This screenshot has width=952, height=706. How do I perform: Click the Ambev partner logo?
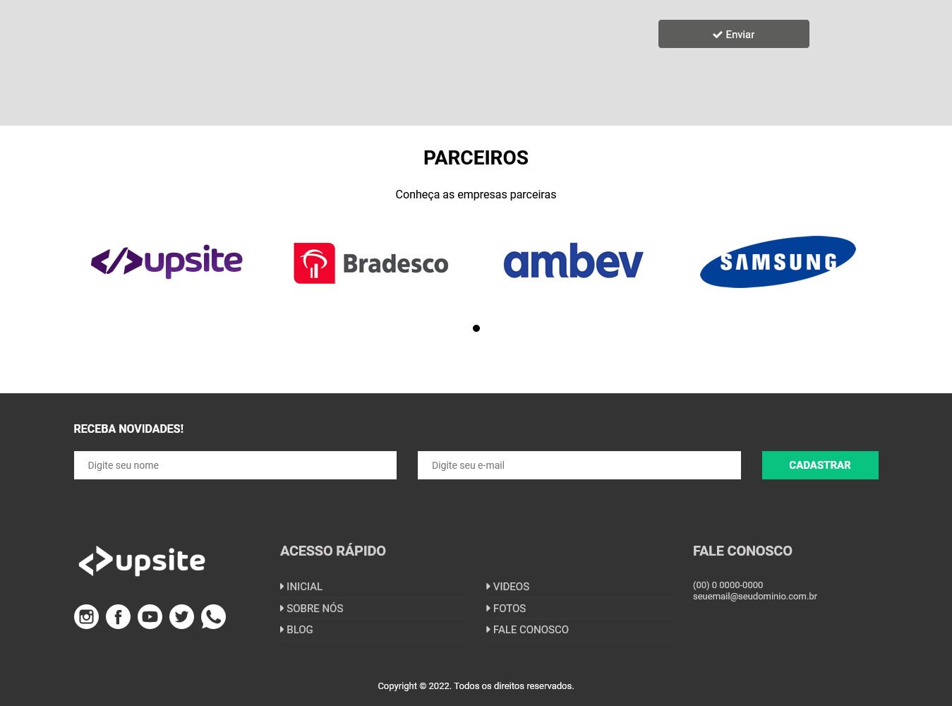[x=573, y=261]
